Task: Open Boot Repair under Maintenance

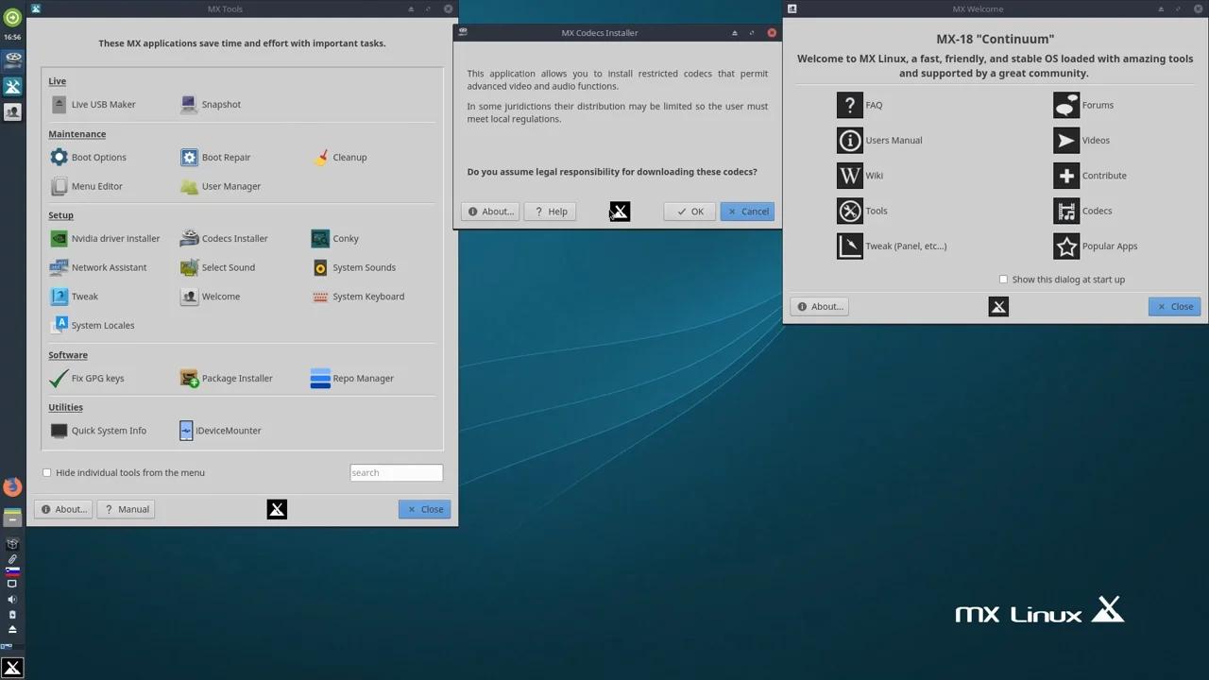Action: click(226, 157)
